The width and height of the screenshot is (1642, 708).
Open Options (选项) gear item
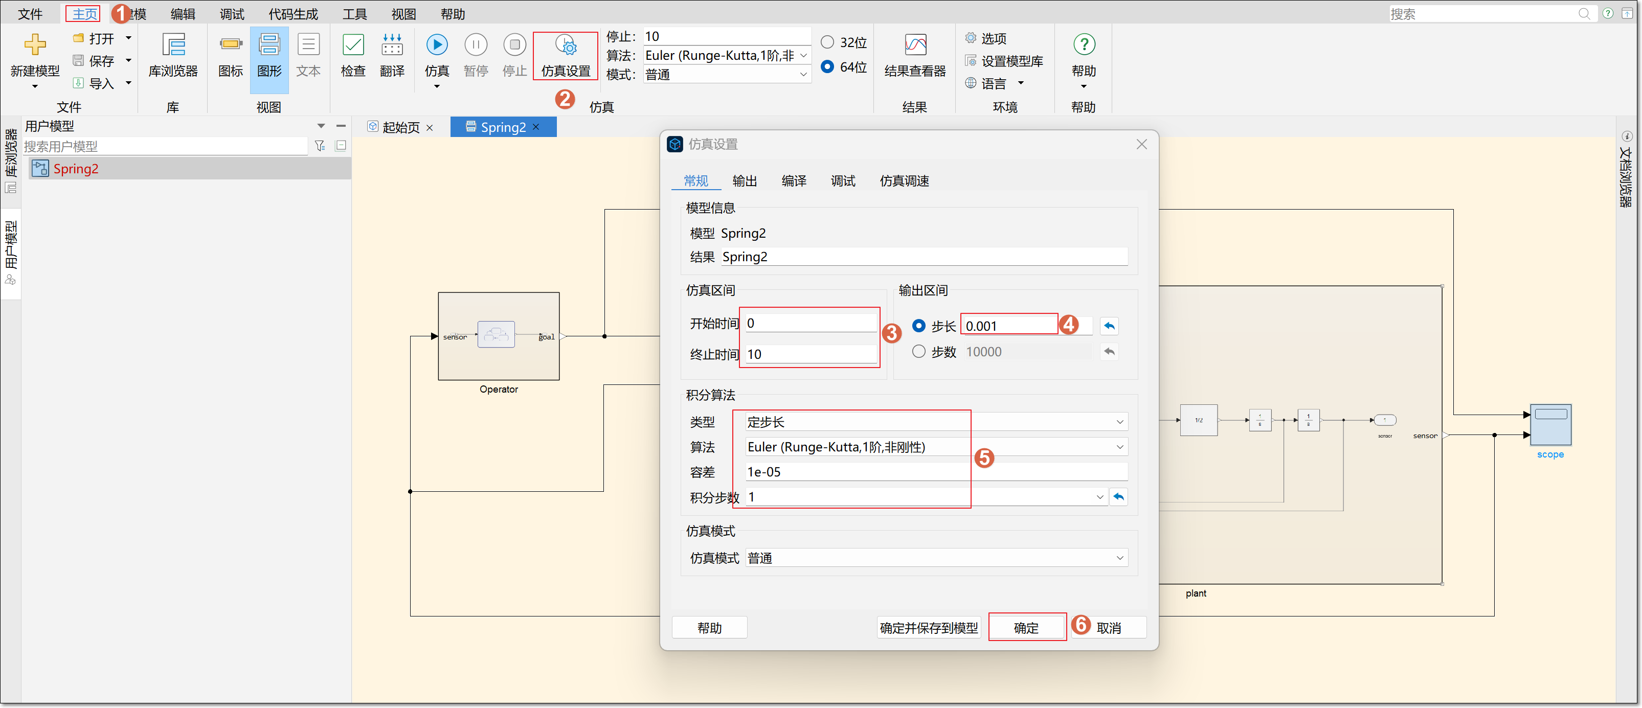(985, 38)
